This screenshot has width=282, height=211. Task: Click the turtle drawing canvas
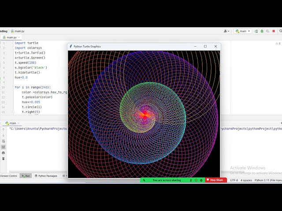pos(144,114)
